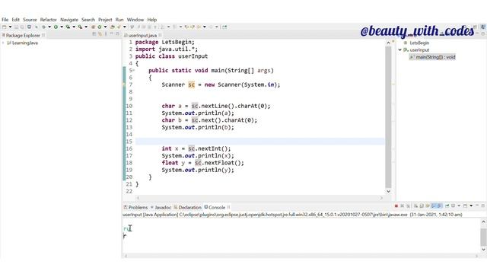Toggle Show Console on standard output change

pos(434,206)
